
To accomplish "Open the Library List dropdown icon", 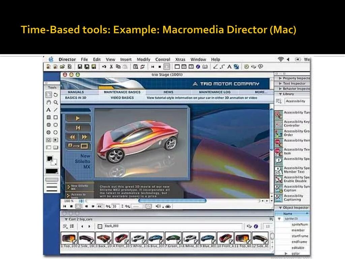I will pyautogui.click(x=279, y=101).
